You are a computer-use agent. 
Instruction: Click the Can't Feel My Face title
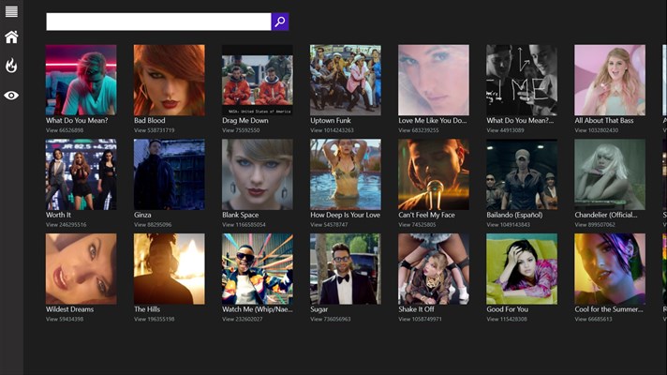(x=426, y=215)
